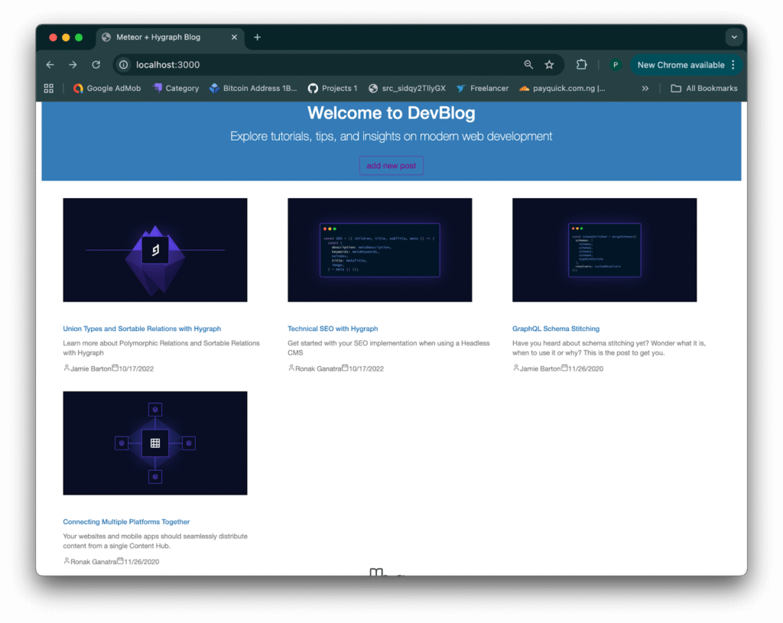
Task: Click the add new post button
Action: coord(391,166)
